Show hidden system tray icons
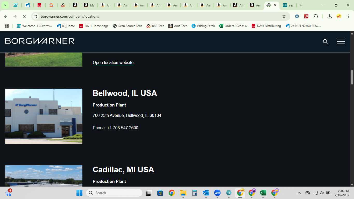The image size is (354, 199). [x=299, y=193]
